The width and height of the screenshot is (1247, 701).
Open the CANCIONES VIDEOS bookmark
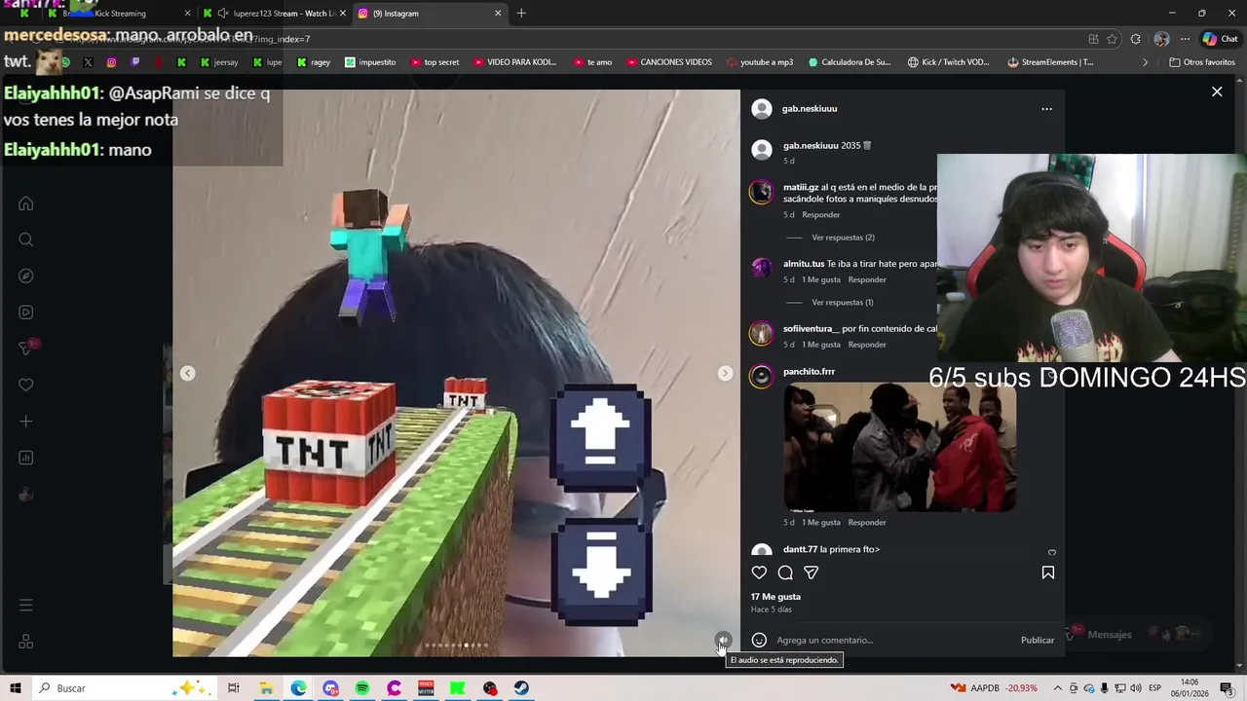pos(668,62)
